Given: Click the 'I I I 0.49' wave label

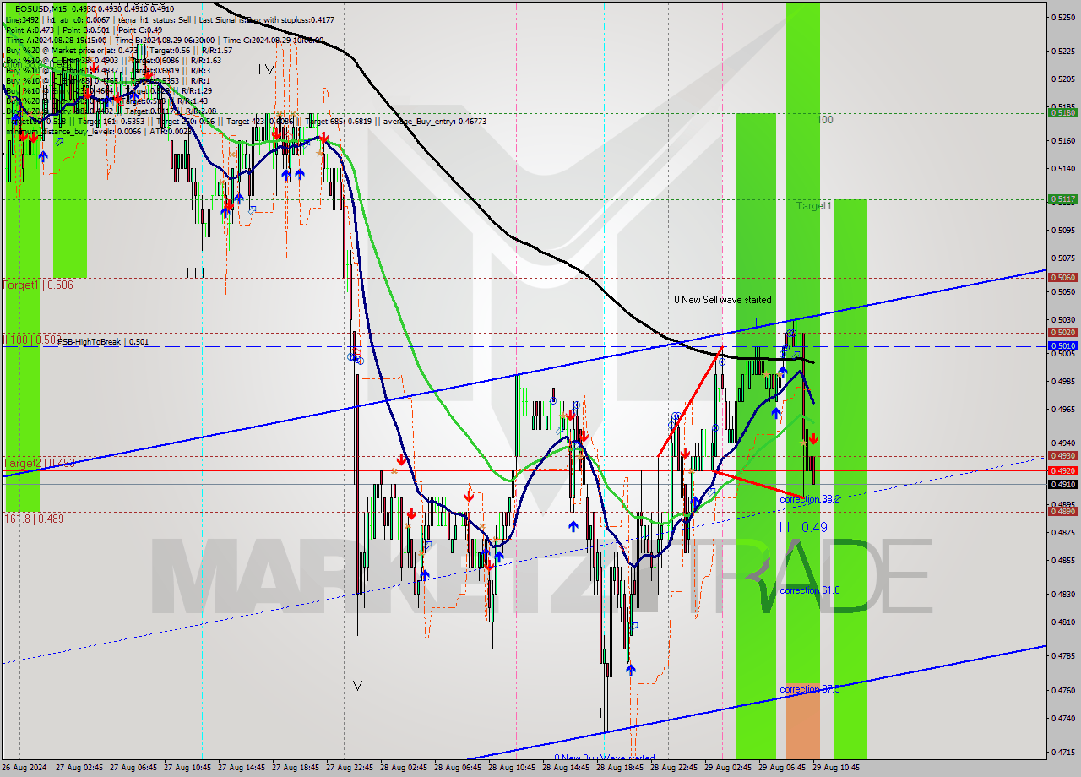Looking at the screenshot, I should click(802, 527).
